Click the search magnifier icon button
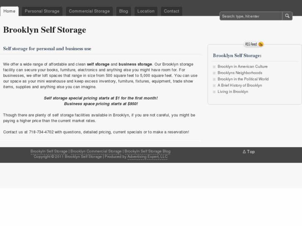 click(x=287, y=16)
